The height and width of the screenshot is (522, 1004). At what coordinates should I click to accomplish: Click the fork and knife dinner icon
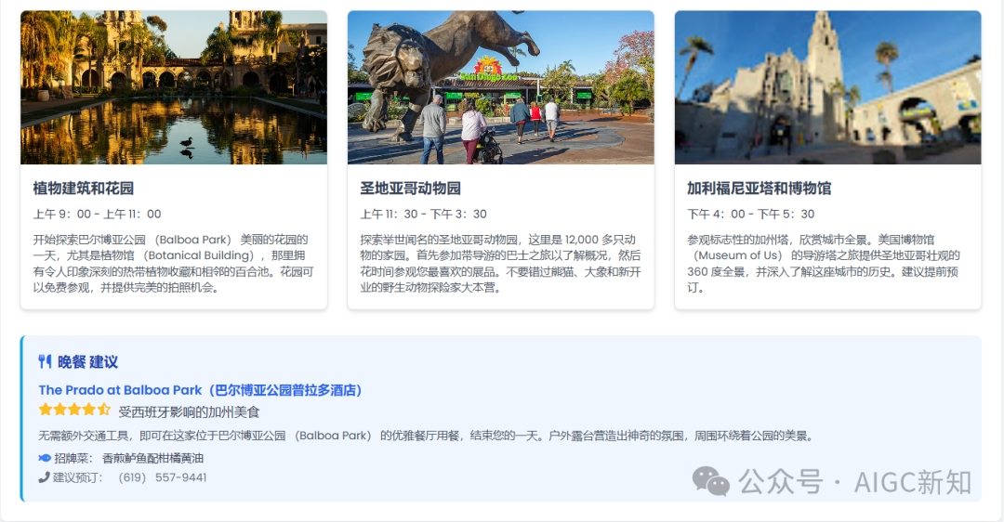point(45,361)
